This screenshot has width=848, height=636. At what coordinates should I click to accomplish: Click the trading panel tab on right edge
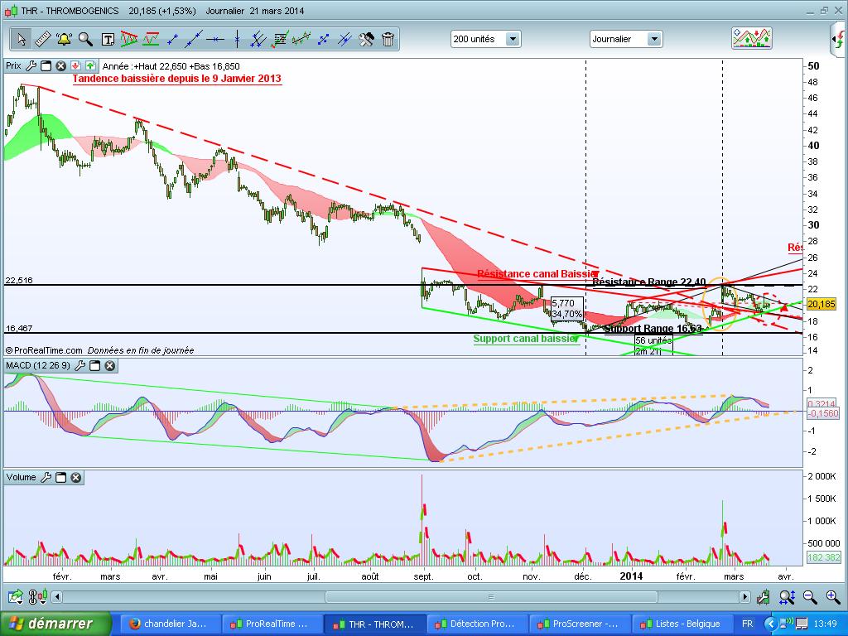(839, 40)
